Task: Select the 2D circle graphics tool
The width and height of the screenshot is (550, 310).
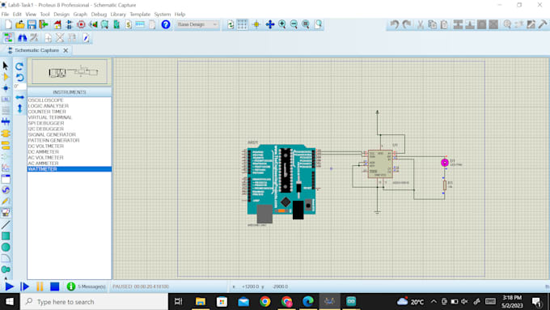Action: [x=6, y=247]
